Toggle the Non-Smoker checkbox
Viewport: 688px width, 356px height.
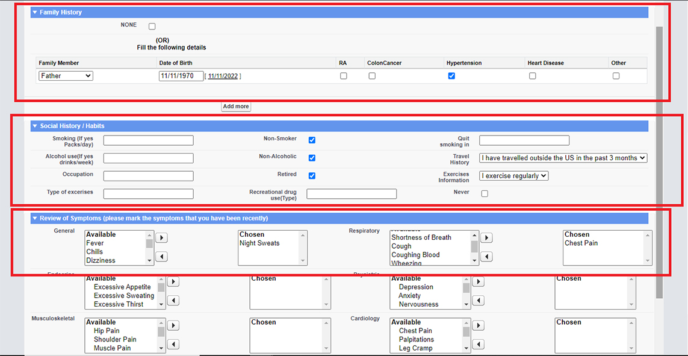[x=312, y=140]
